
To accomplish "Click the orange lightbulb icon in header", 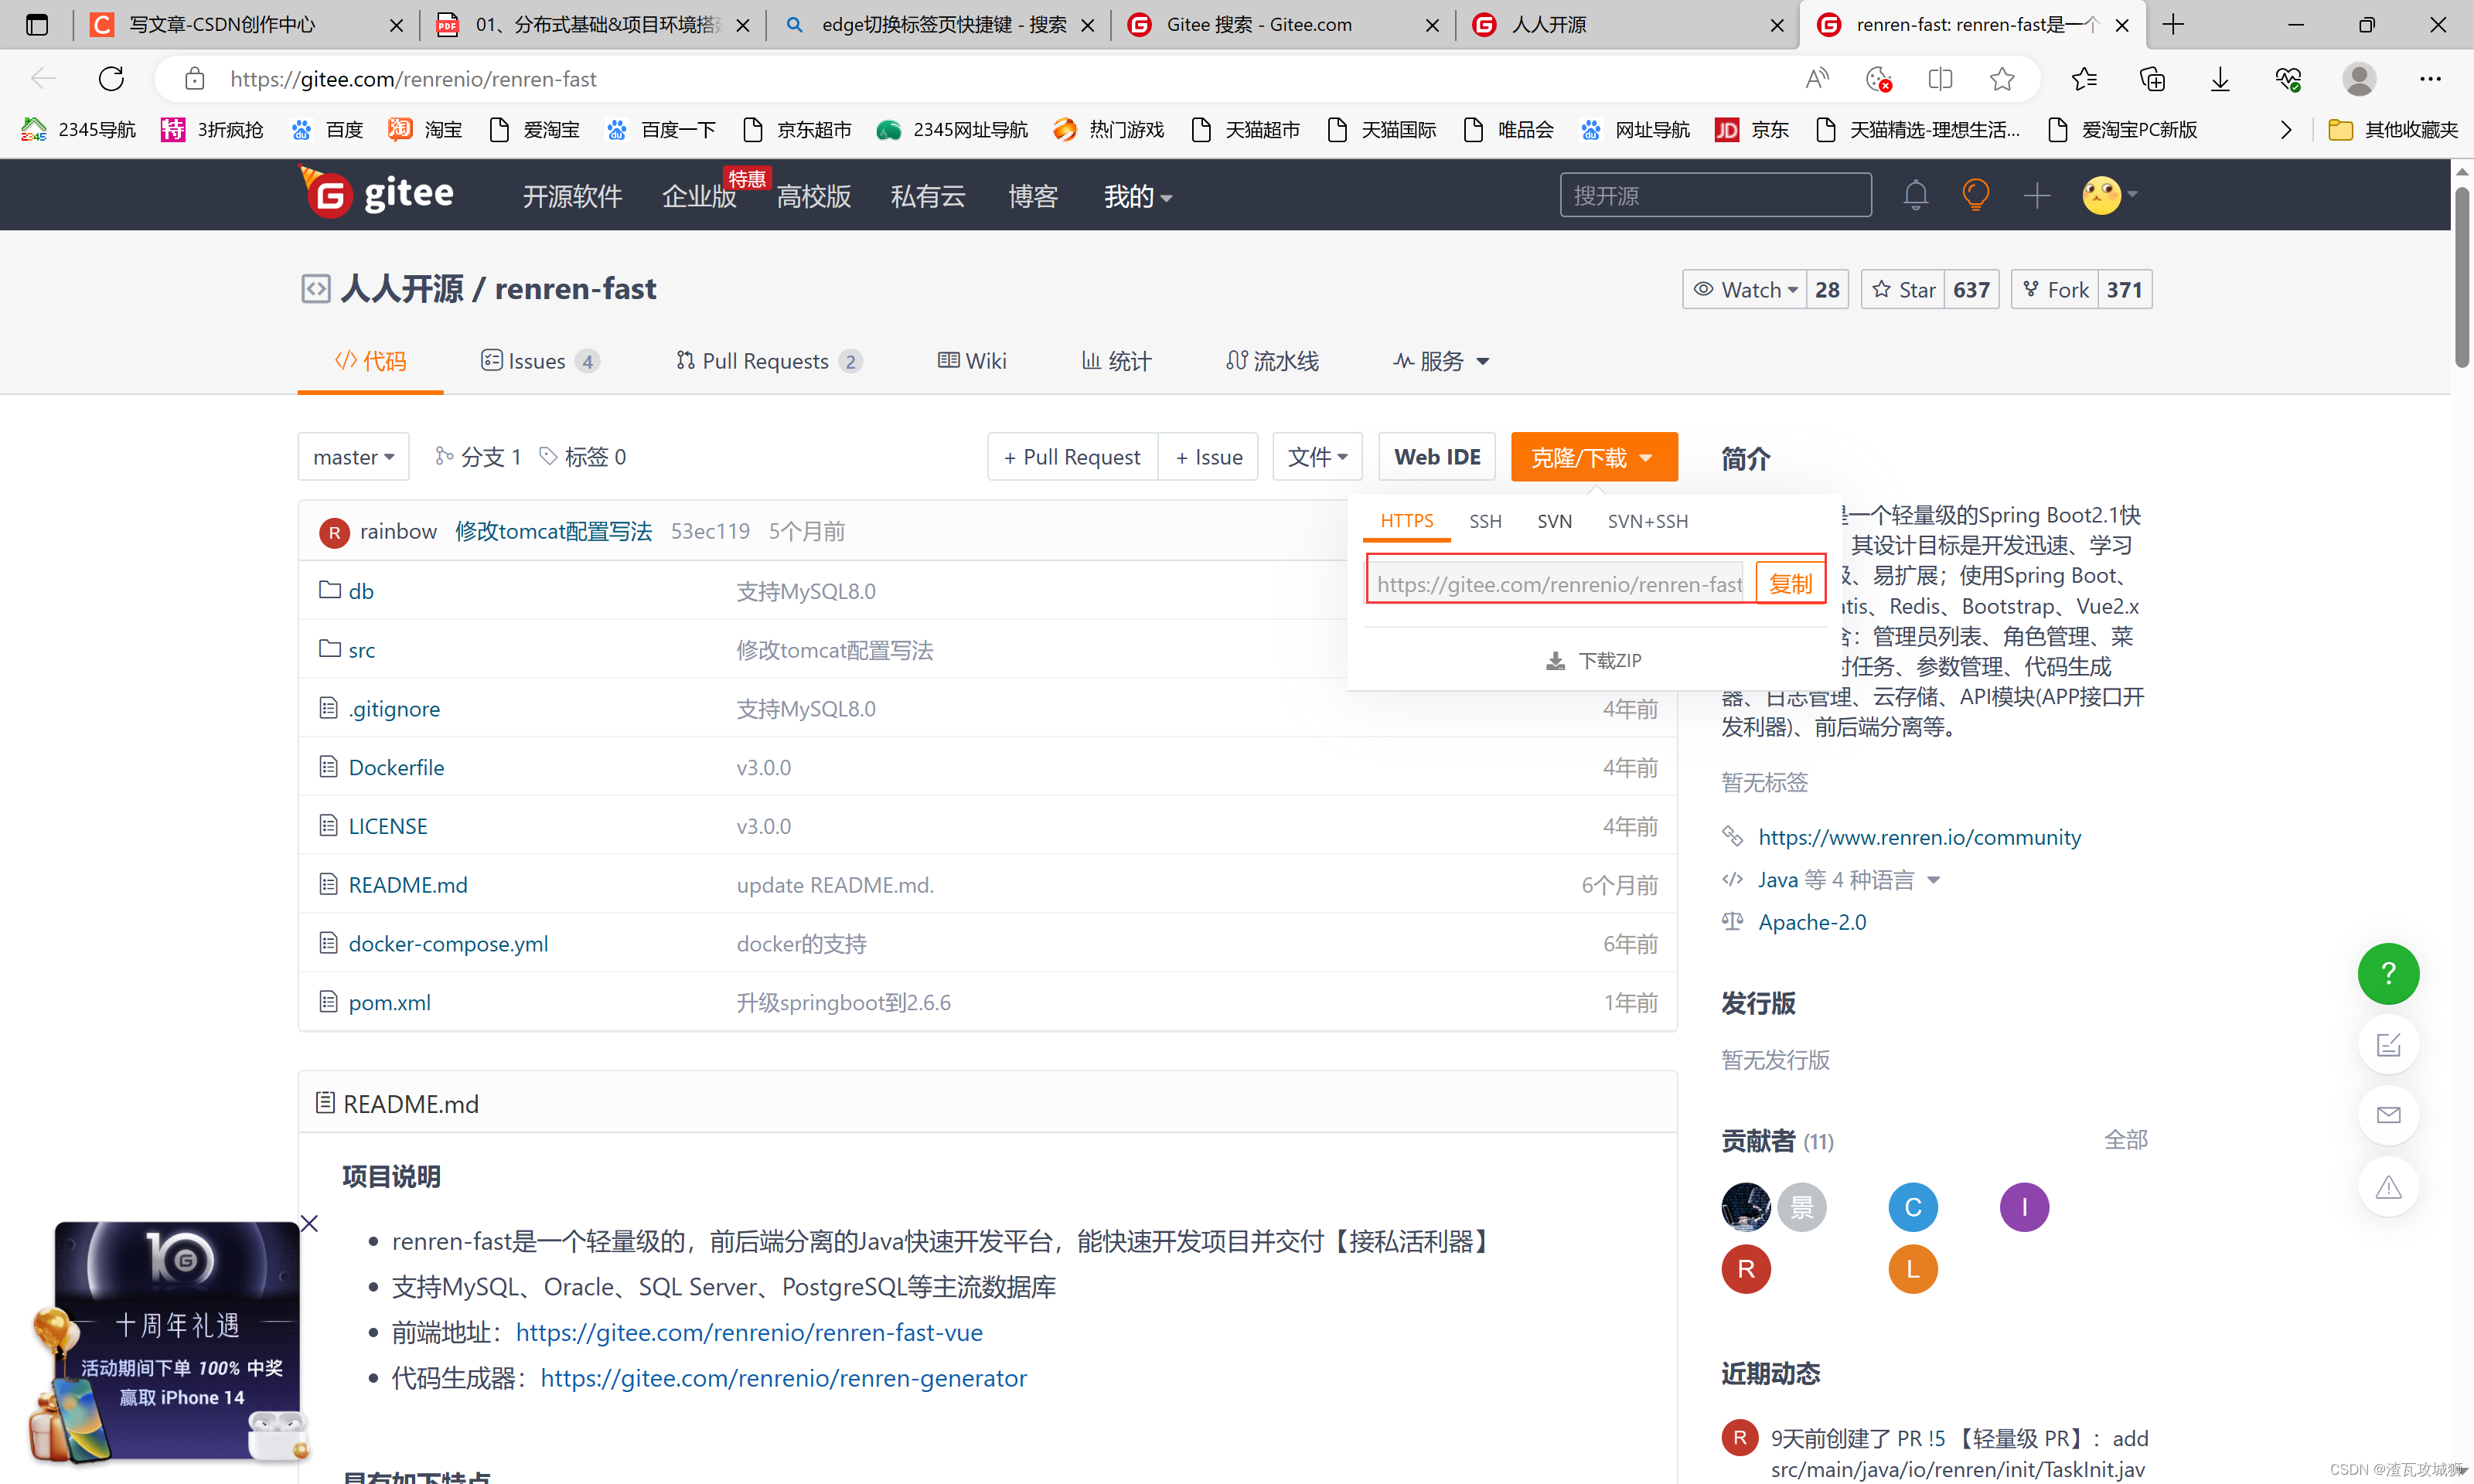I will point(1975,195).
